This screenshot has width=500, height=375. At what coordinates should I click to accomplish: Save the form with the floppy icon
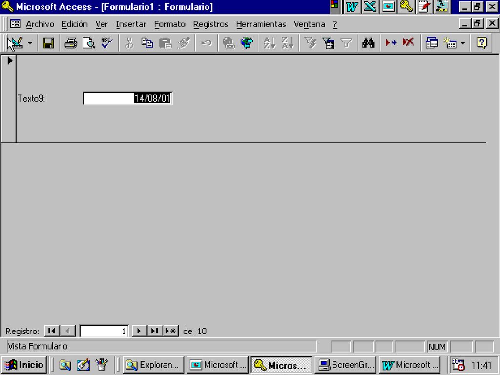[x=48, y=43]
